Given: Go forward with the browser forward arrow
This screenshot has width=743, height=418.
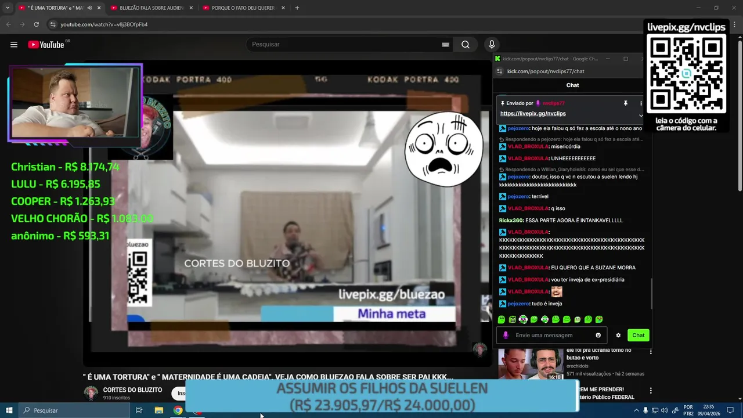Looking at the screenshot, I should (22, 24).
